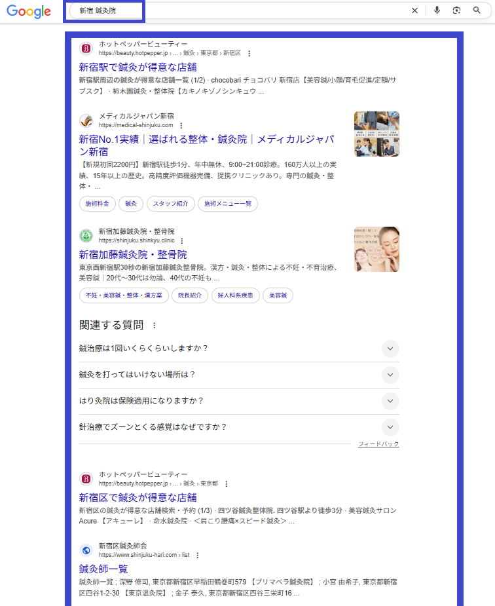Click the メディカルジャパン新宿 site favicon

86,121
